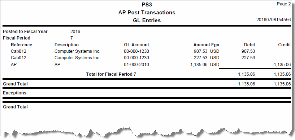Click the PS3 report title
Viewport: 295px width, 140px height.
(147, 5)
